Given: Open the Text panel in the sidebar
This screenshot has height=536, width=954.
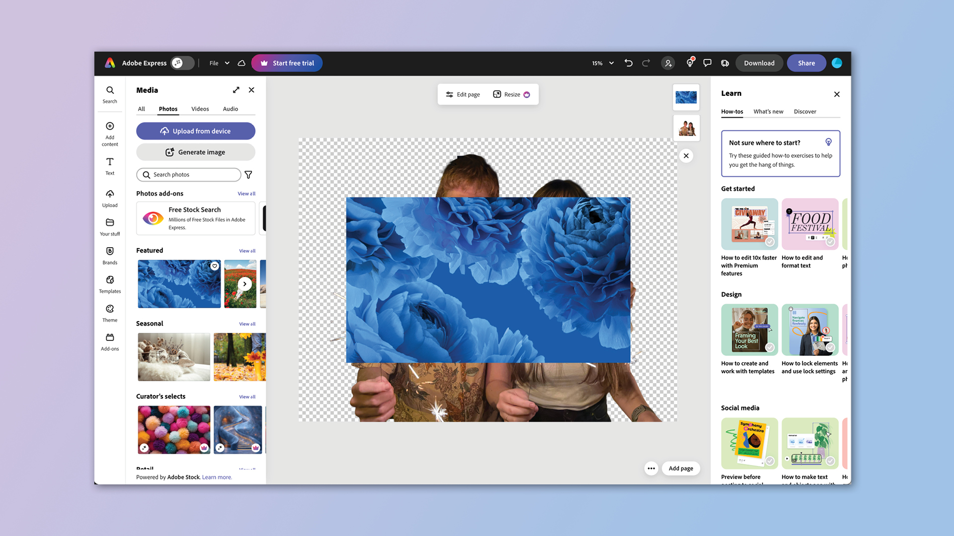Looking at the screenshot, I should [109, 166].
